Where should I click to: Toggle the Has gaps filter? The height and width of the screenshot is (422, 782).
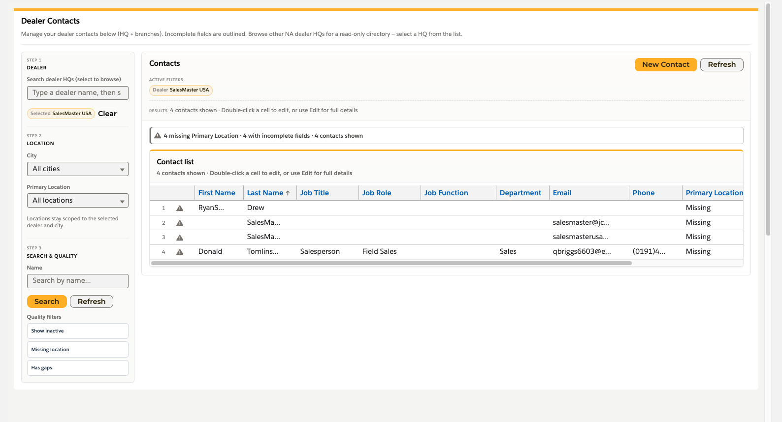[x=78, y=368]
